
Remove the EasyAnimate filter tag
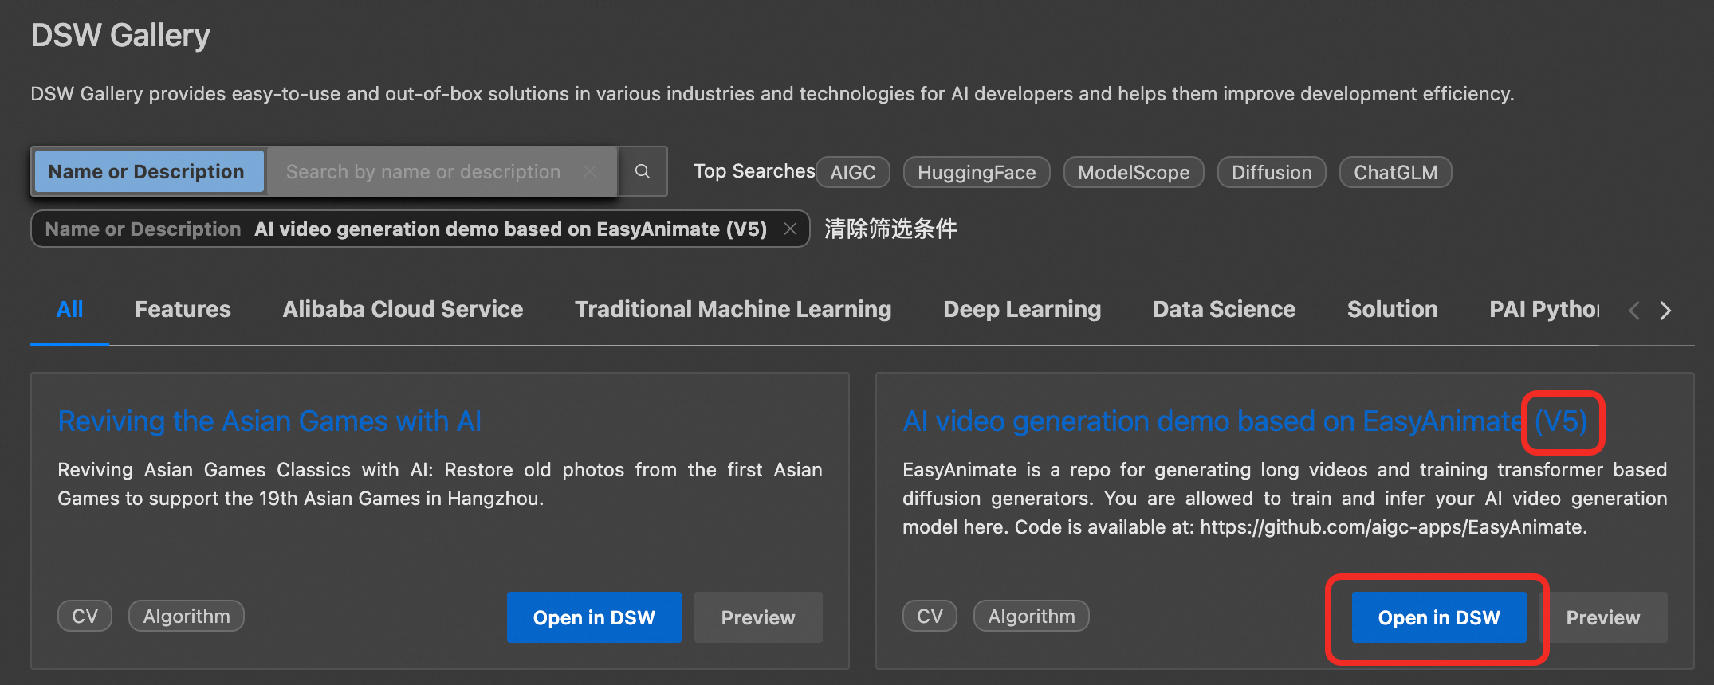coord(790,229)
